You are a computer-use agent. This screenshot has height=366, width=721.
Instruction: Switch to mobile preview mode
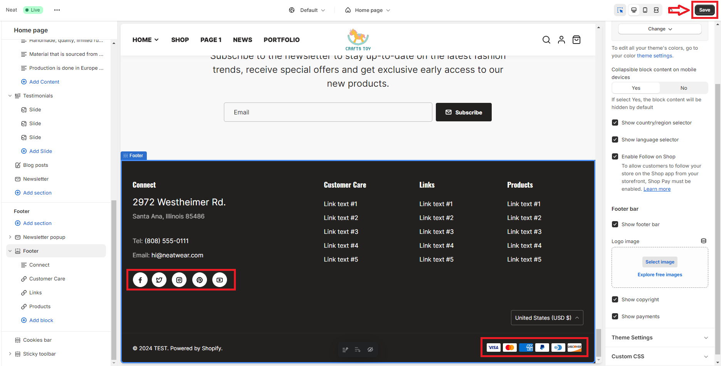[645, 10]
